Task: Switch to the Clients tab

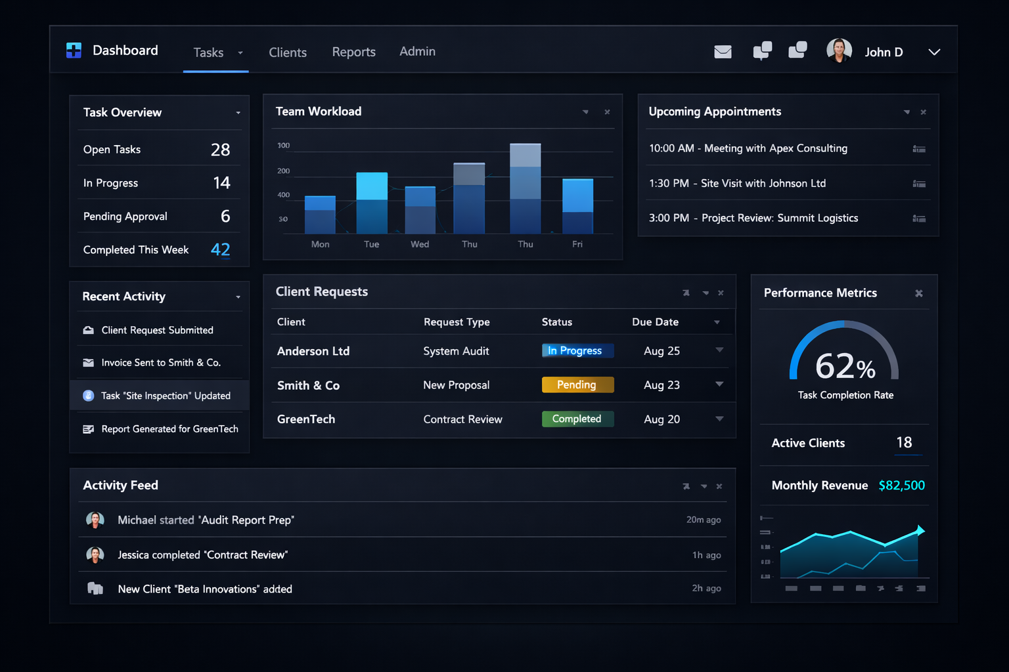Action: click(288, 52)
